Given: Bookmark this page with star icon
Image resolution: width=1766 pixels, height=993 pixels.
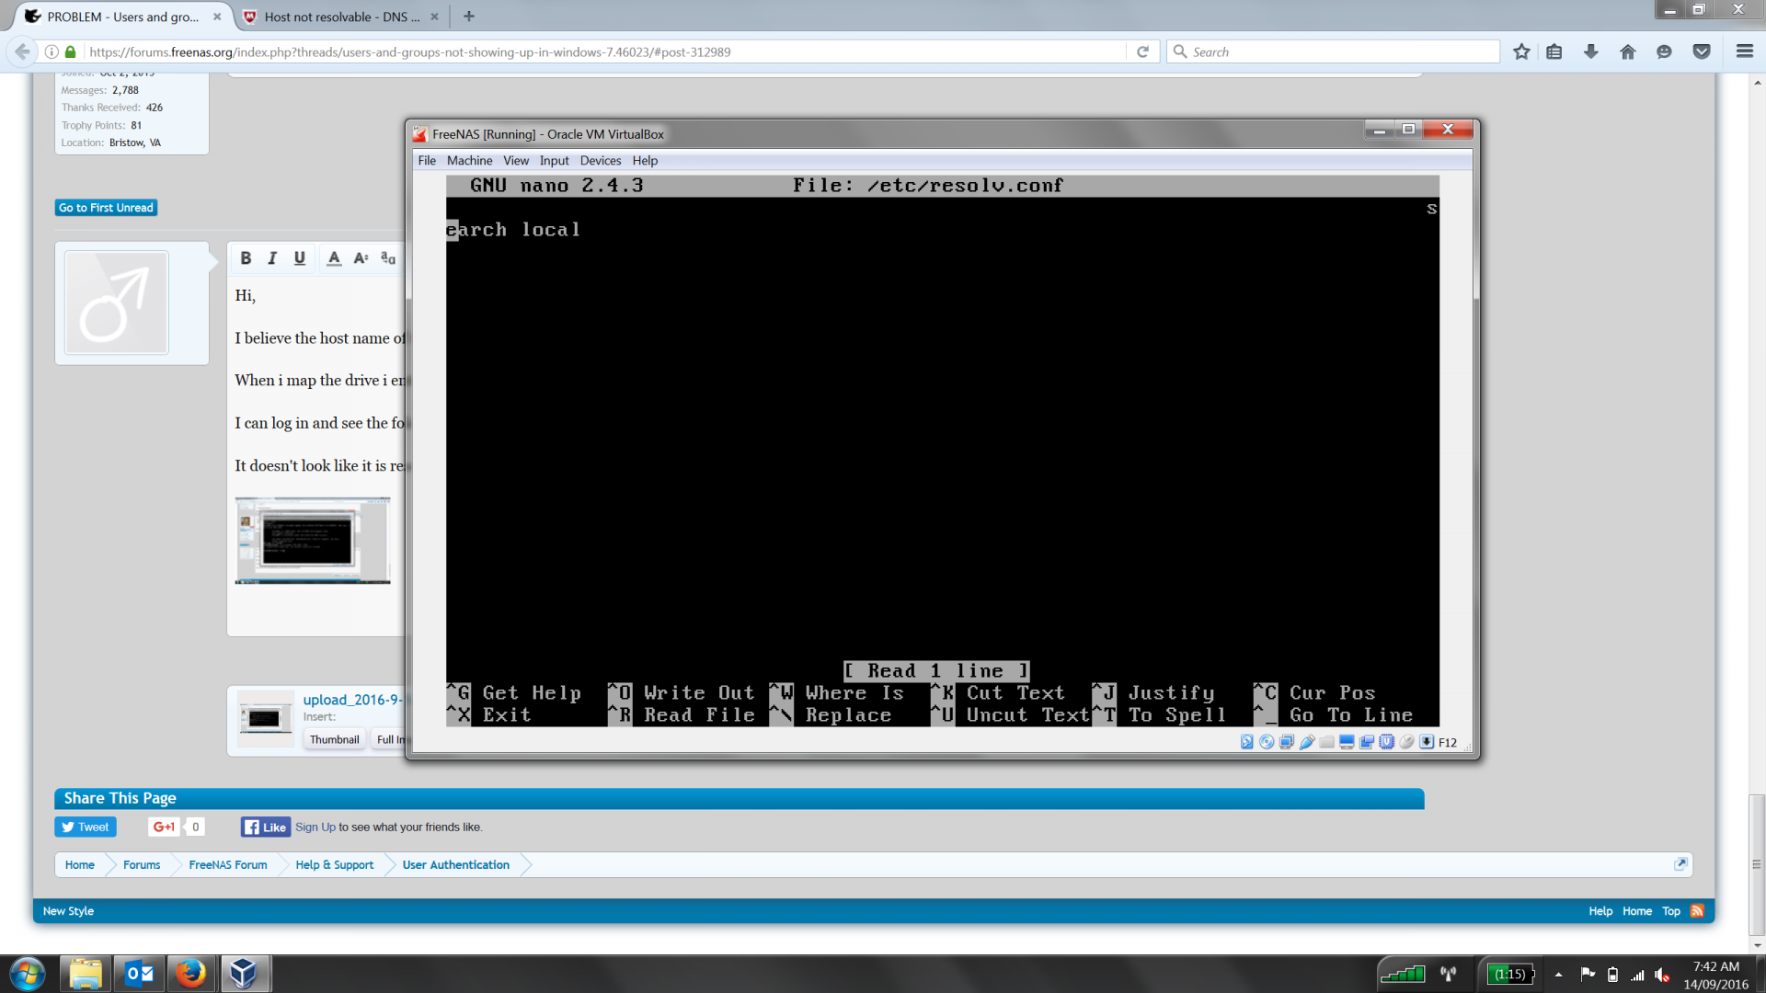Looking at the screenshot, I should tap(1521, 52).
